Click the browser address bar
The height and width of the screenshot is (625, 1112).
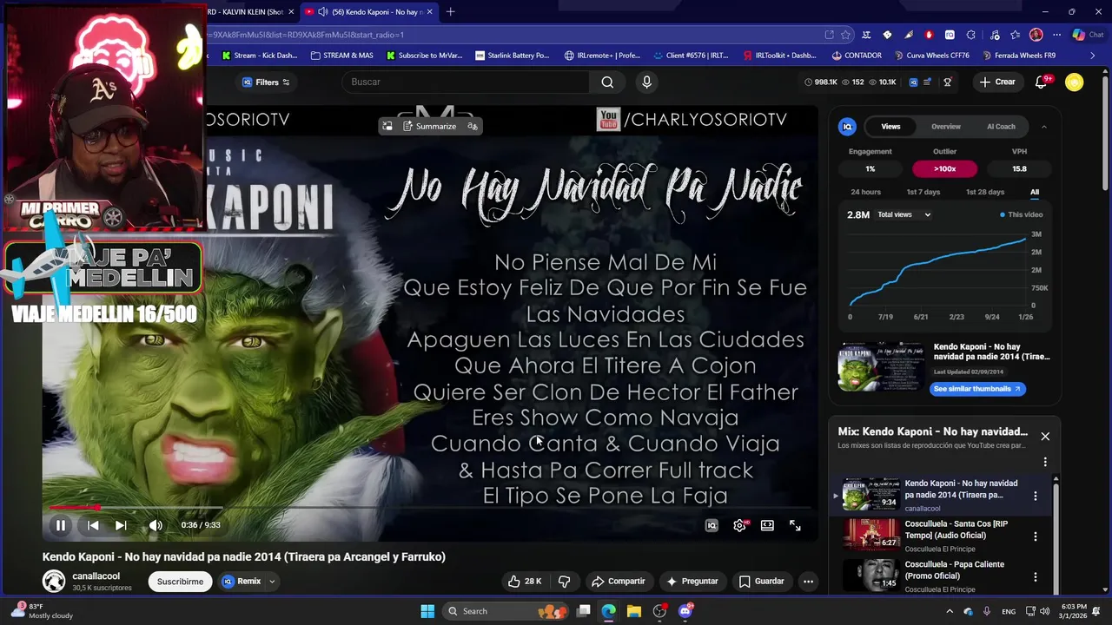pos(513,35)
